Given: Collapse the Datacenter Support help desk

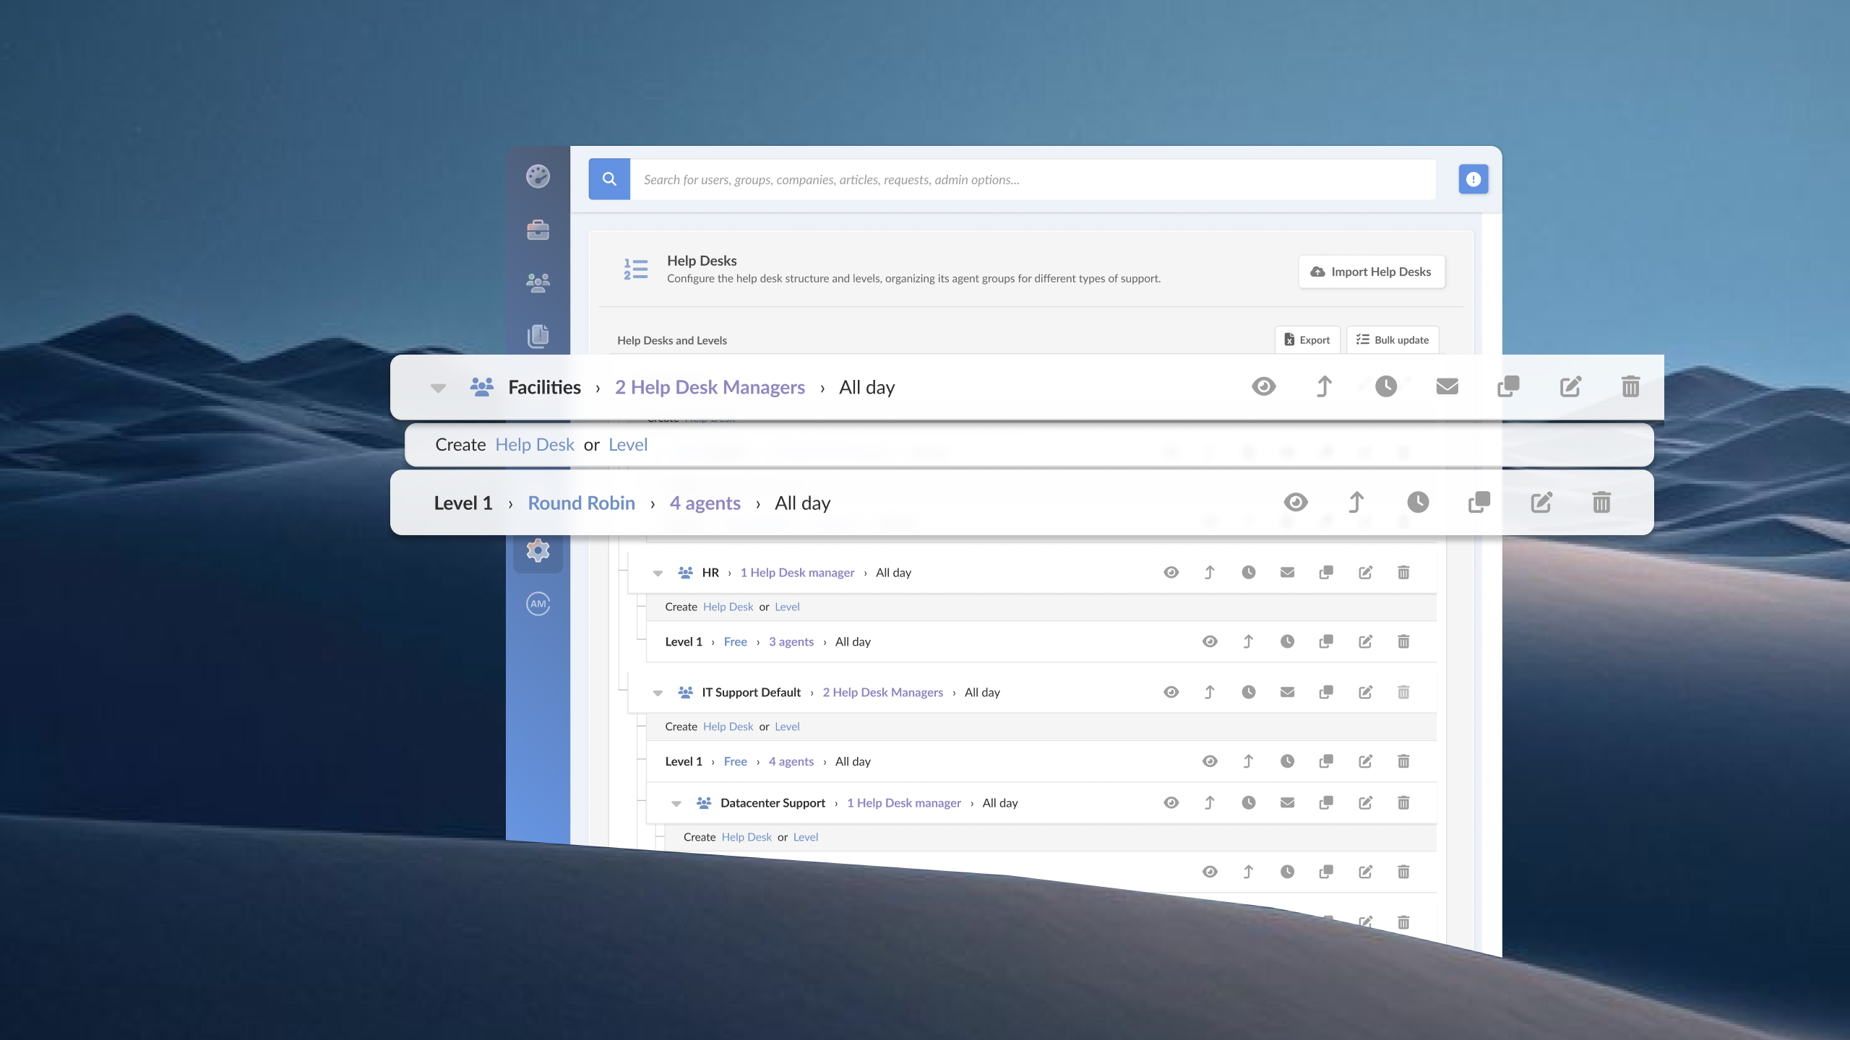Looking at the screenshot, I should pyautogui.click(x=676, y=804).
